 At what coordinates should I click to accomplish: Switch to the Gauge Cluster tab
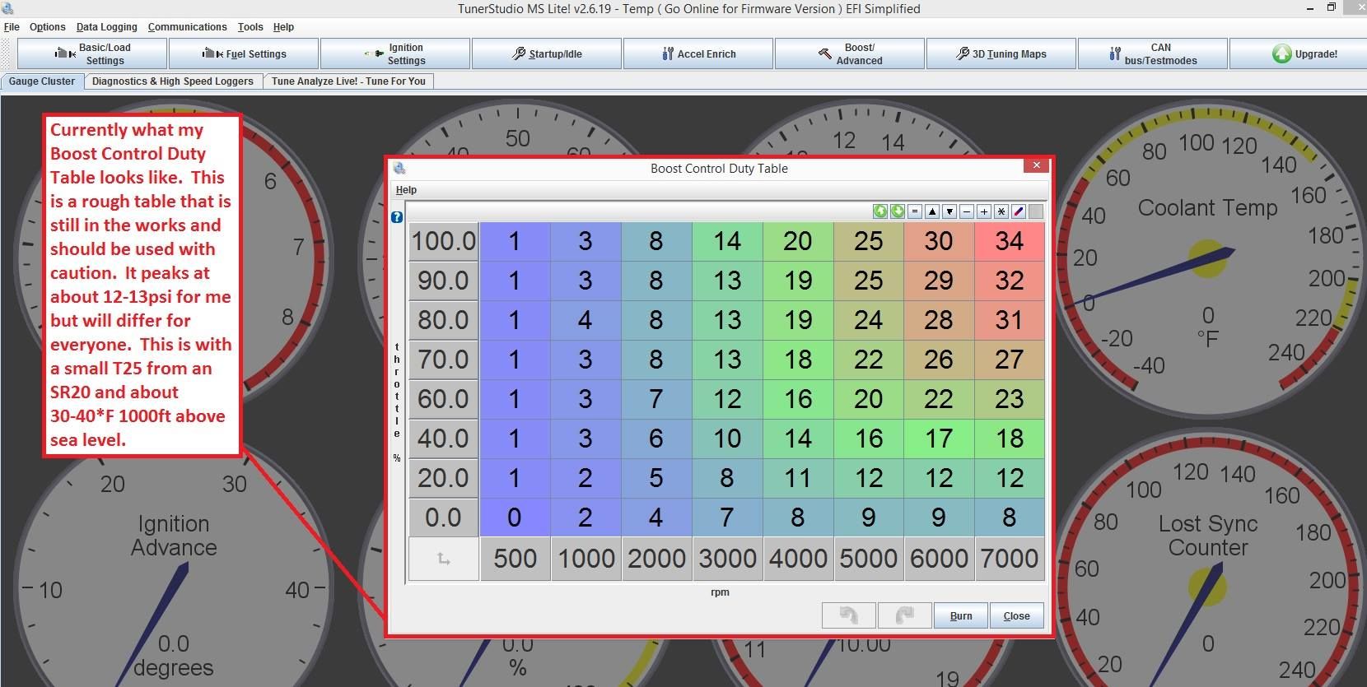tap(42, 81)
